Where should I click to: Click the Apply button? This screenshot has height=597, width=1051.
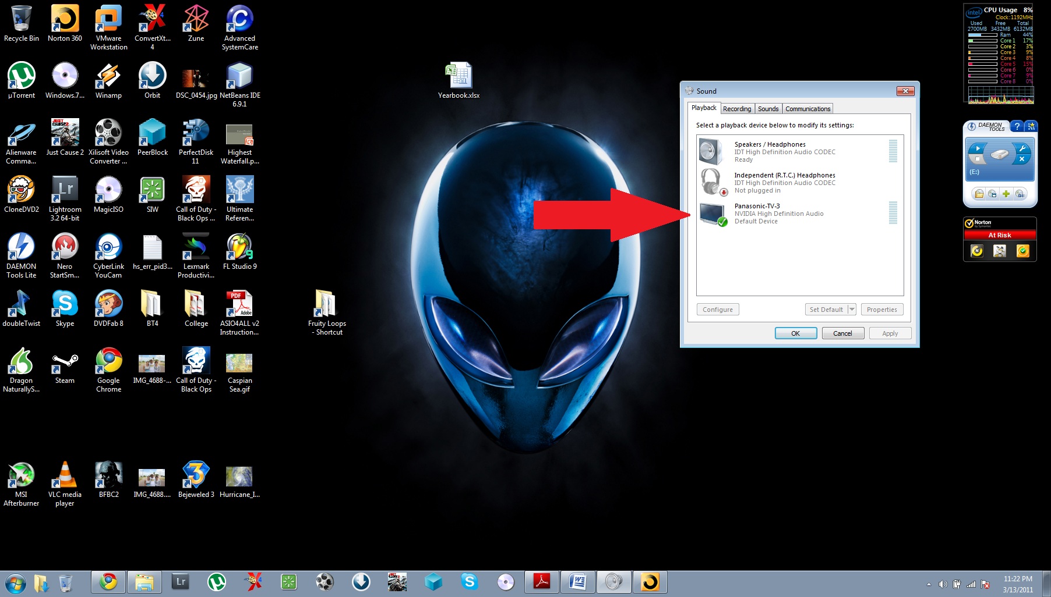click(890, 333)
